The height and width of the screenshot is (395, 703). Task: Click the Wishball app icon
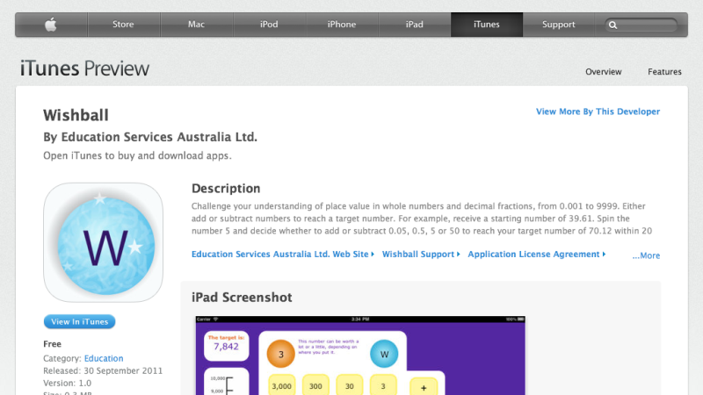pyautogui.click(x=103, y=242)
